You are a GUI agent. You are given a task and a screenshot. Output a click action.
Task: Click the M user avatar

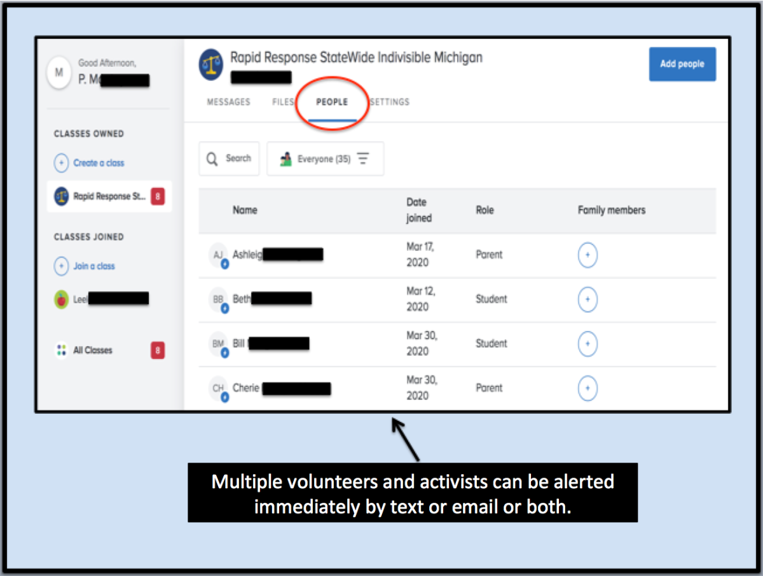[x=59, y=73]
